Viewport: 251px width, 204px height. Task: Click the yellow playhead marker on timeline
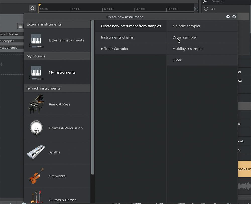[40, 5]
